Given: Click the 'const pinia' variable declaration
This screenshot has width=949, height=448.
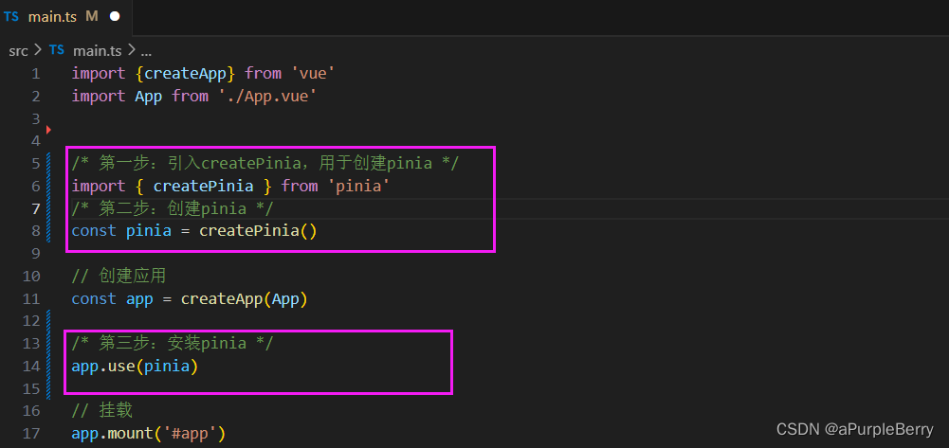Looking at the screenshot, I should (x=121, y=231).
